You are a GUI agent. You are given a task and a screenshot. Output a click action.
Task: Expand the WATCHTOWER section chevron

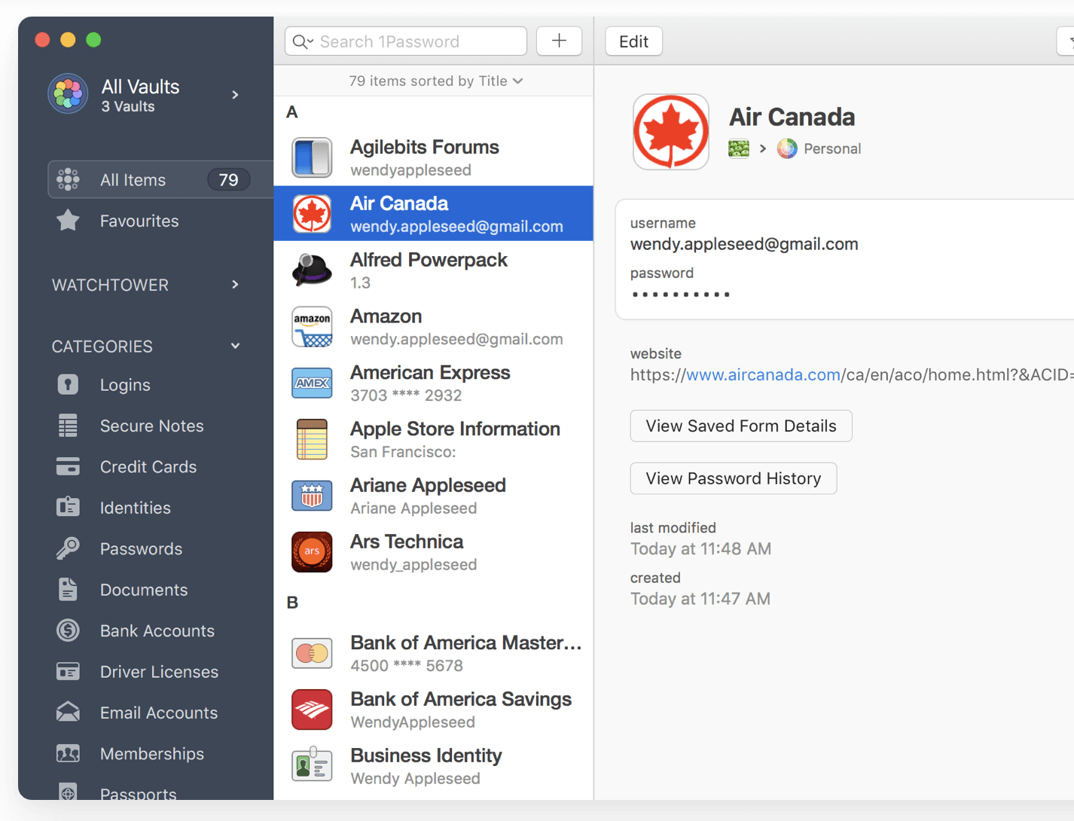tap(235, 285)
